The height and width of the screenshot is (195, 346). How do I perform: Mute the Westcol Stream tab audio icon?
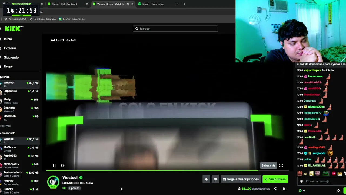point(128,4)
